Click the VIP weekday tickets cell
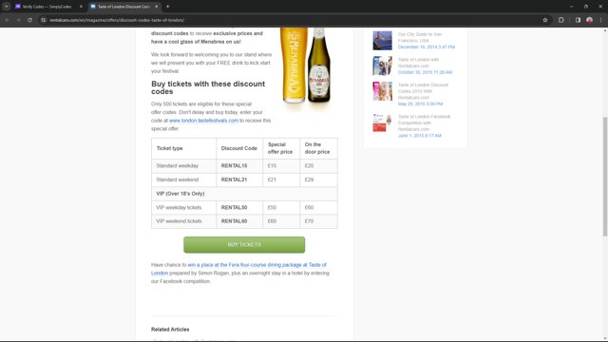This screenshot has height=342, width=608. pyautogui.click(x=183, y=207)
